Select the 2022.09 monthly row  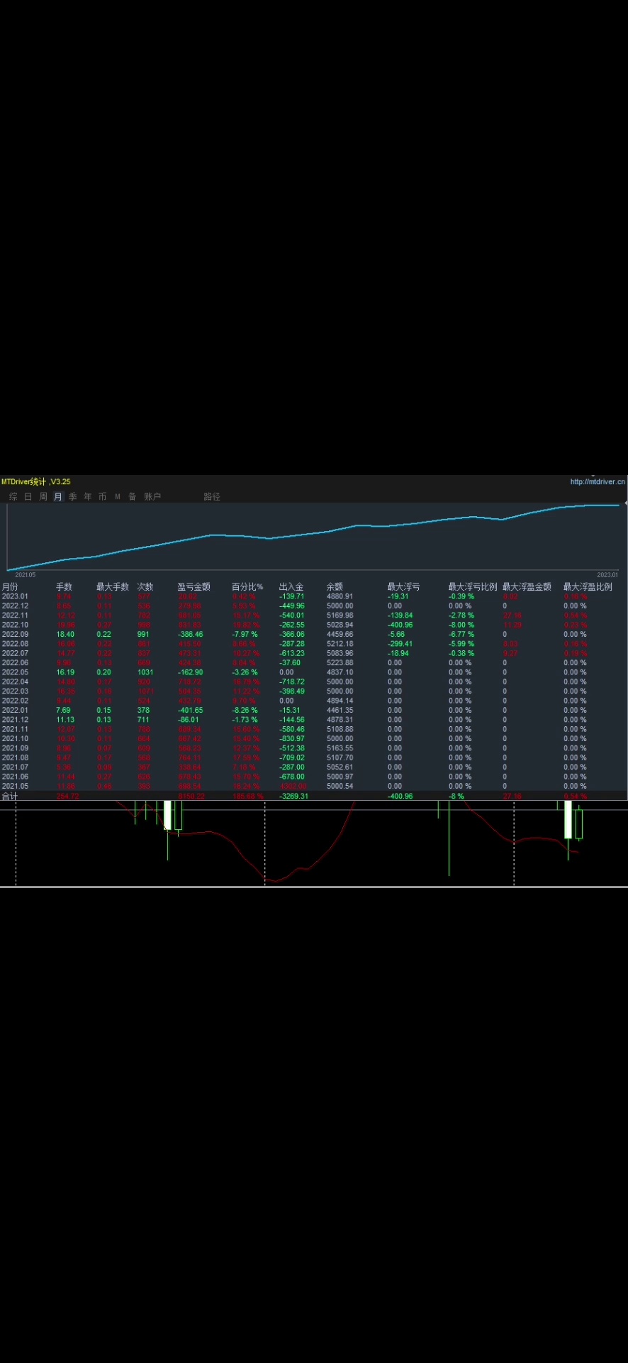pyautogui.click(x=15, y=635)
